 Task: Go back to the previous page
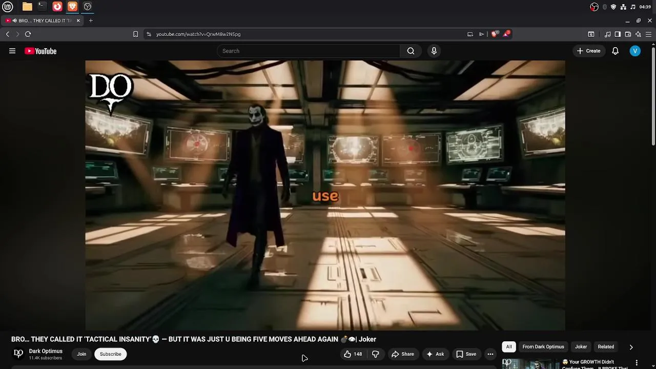click(x=7, y=34)
